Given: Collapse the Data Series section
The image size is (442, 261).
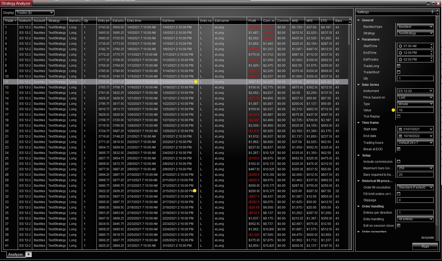Looking at the screenshot, I should tap(359, 85).
